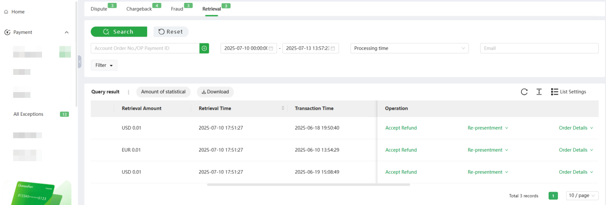
Task: Click transaction time 2025-06-18 19:50:40
Action: coord(317,128)
